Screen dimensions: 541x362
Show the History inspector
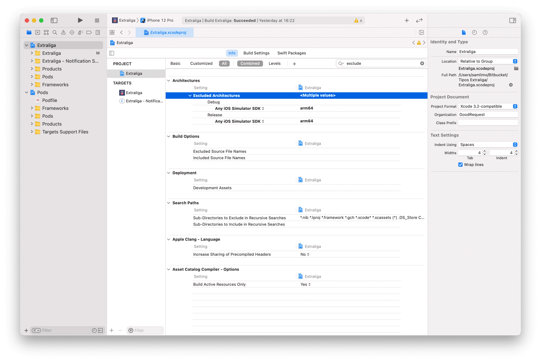click(x=474, y=32)
